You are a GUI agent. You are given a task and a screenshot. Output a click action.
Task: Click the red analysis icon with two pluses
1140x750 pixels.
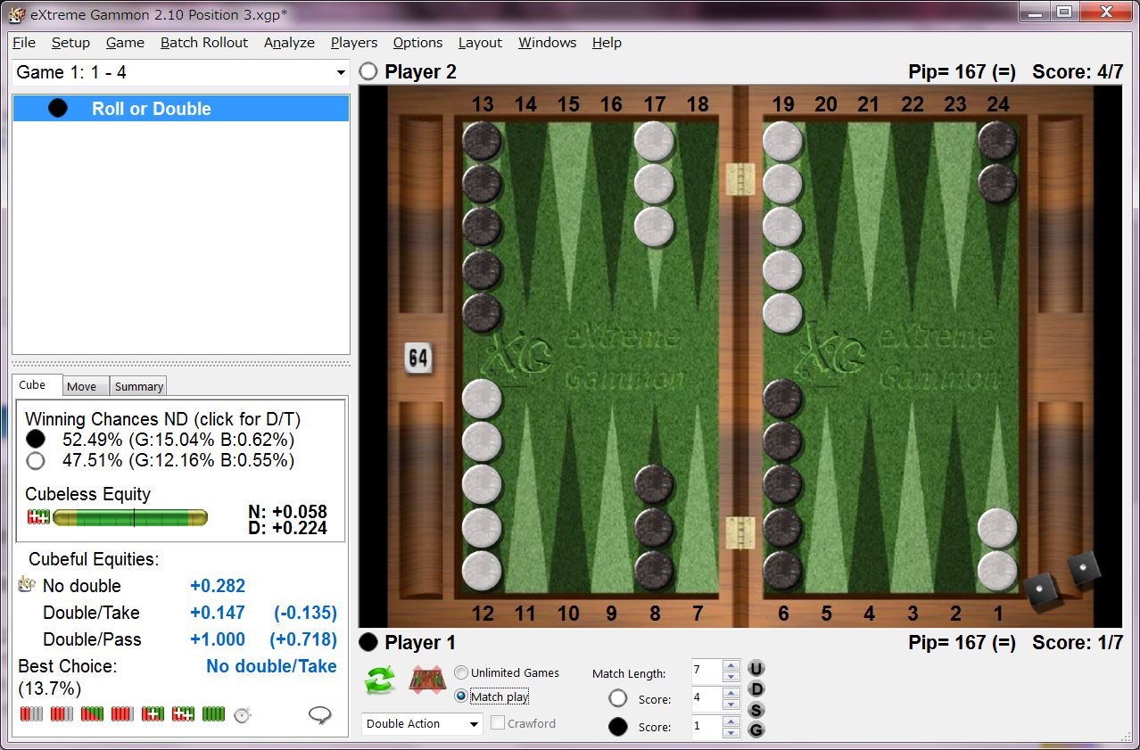coord(183,713)
